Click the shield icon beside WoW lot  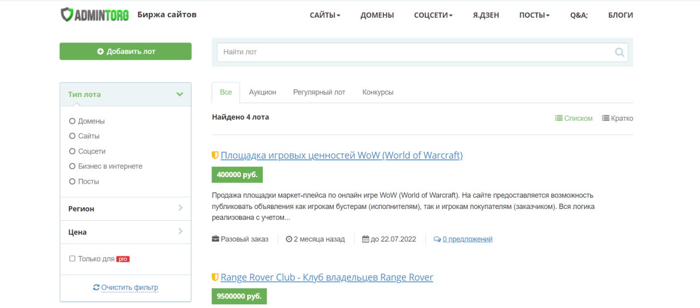tap(215, 156)
